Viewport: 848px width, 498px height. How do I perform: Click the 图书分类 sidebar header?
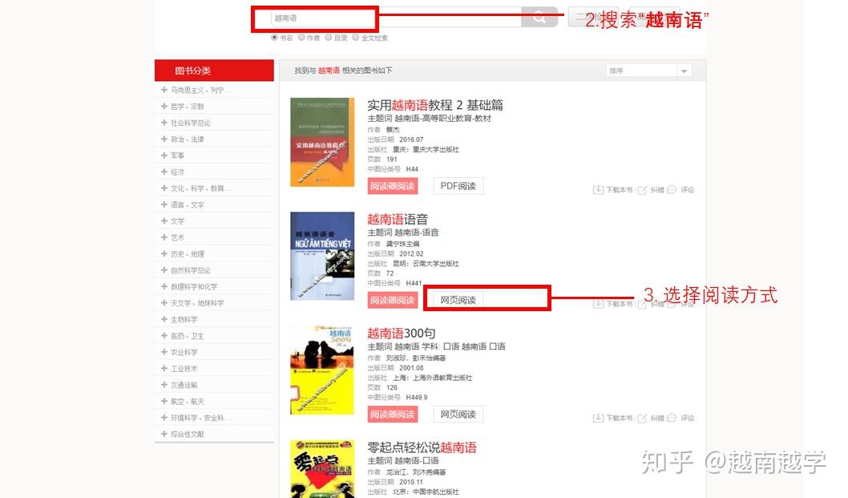click(214, 71)
